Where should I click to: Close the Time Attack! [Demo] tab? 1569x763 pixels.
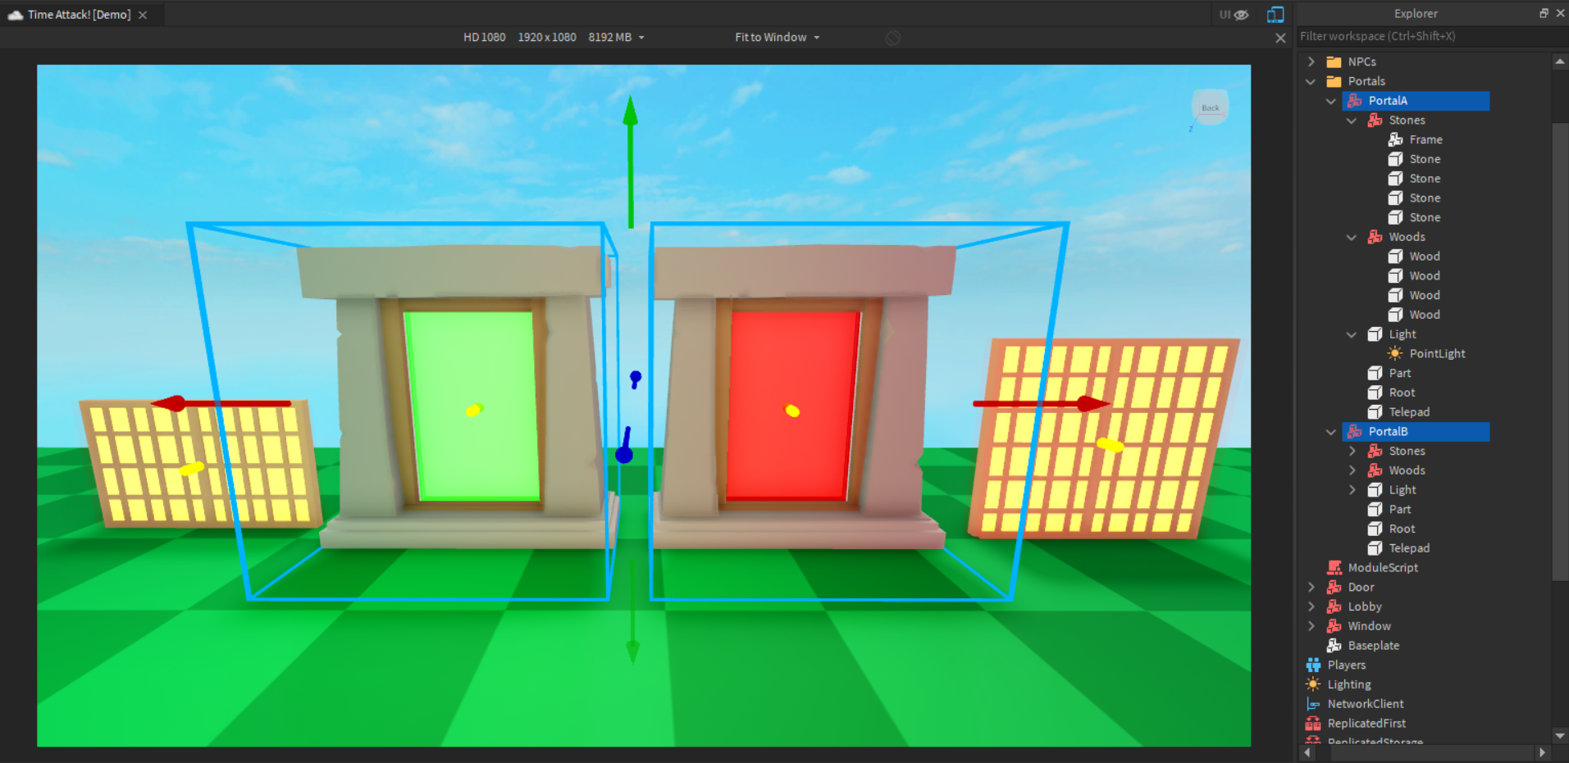[143, 15]
